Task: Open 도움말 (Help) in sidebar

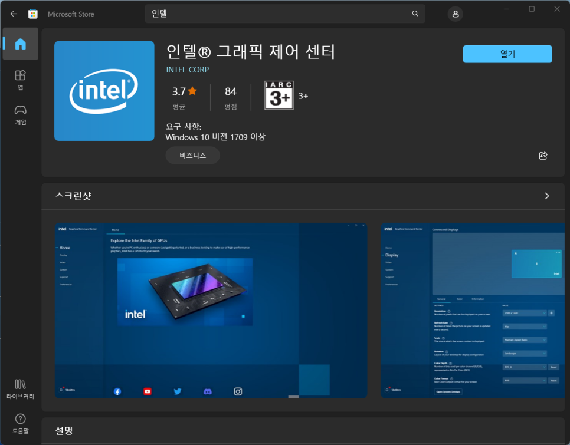Action: point(20,424)
